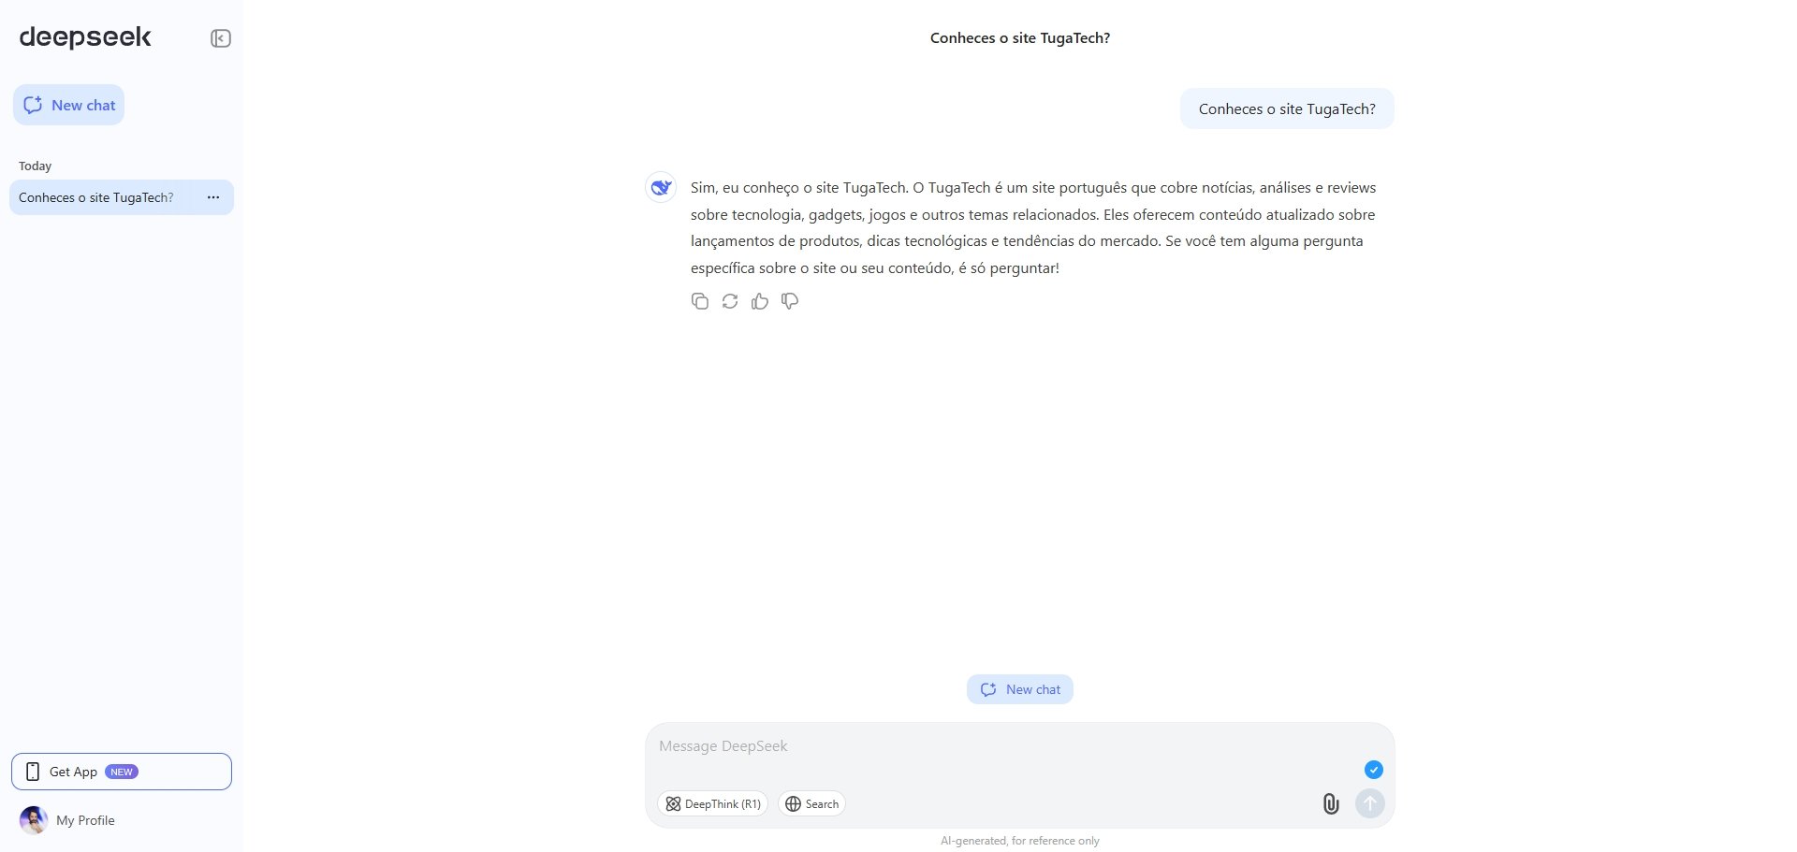The image size is (1797, 852).
Task: Give the response a thumbs up
Action: point(760,301)
